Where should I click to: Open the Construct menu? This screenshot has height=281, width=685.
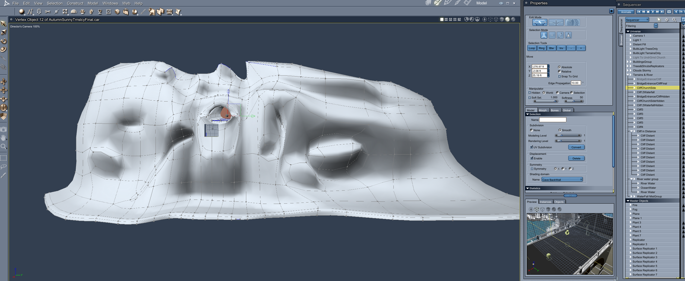75,3
